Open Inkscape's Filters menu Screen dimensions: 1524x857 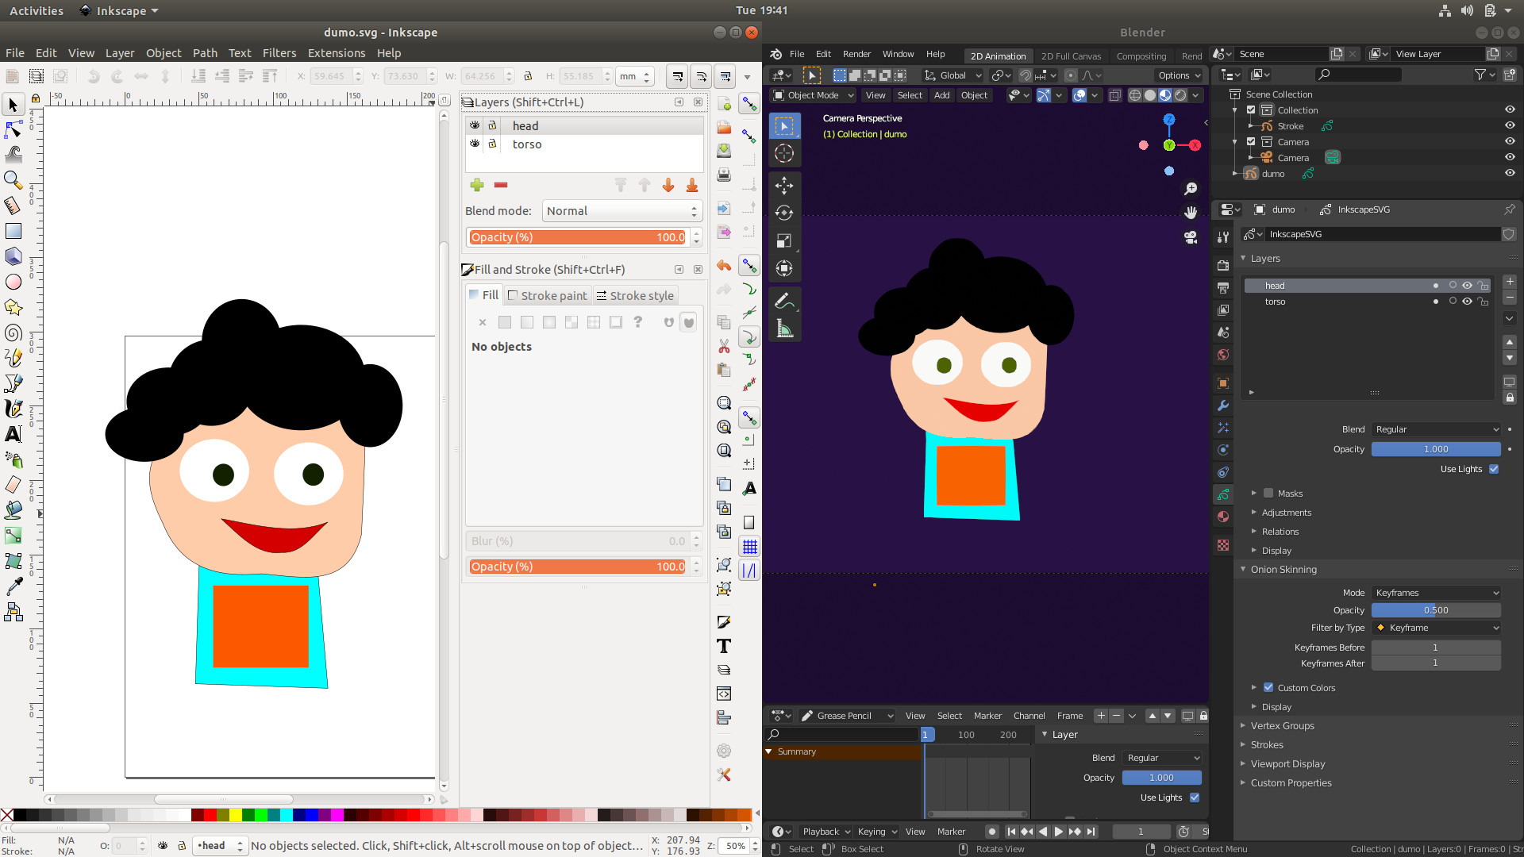tap(279, 53)
